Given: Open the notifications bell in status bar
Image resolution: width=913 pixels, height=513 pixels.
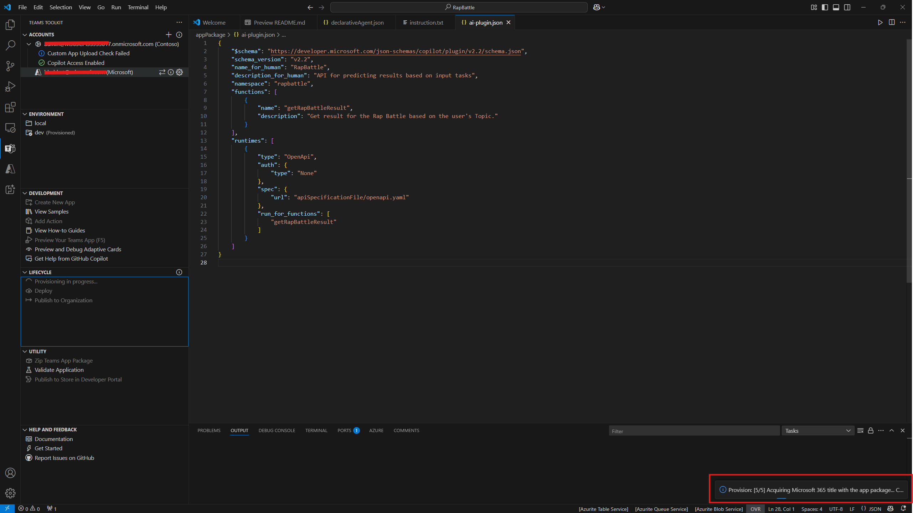Looking at the screenshot, I should pos(903,509).
